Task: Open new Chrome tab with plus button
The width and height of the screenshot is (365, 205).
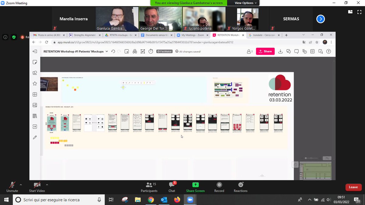Action: (286, 35)
